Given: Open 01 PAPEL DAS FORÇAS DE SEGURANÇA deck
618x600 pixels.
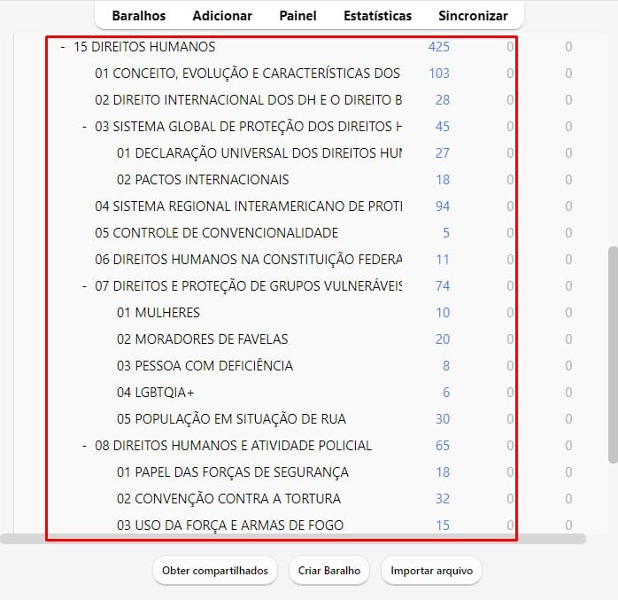Looking at the screenshot, I should (x=233, y=472).
